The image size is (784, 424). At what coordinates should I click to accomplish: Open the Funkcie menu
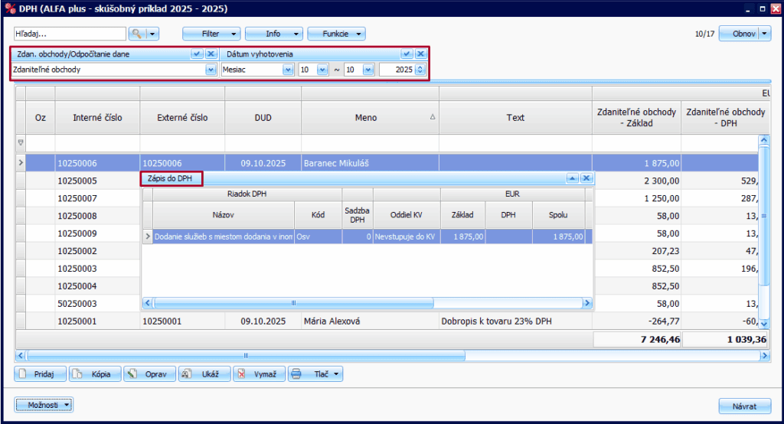point(336,34)
